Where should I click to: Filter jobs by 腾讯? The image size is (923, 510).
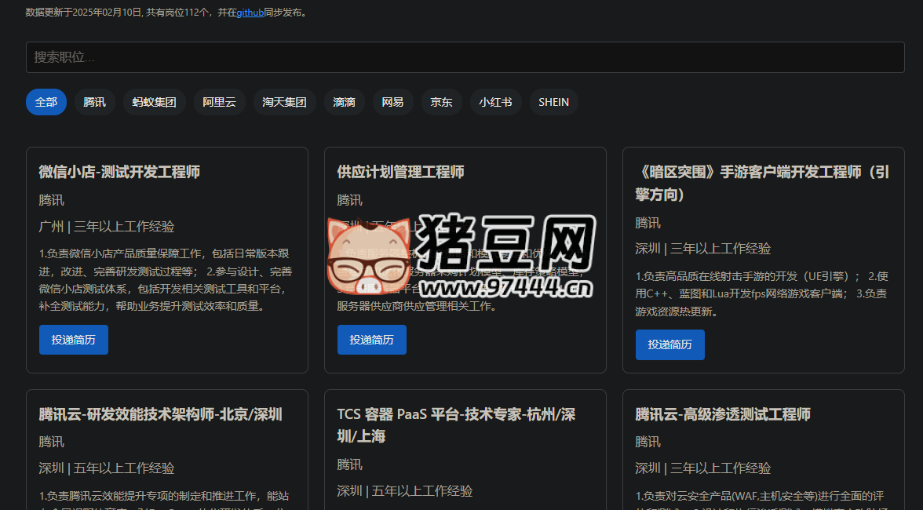pyautogui.click(x=94, y=102)
